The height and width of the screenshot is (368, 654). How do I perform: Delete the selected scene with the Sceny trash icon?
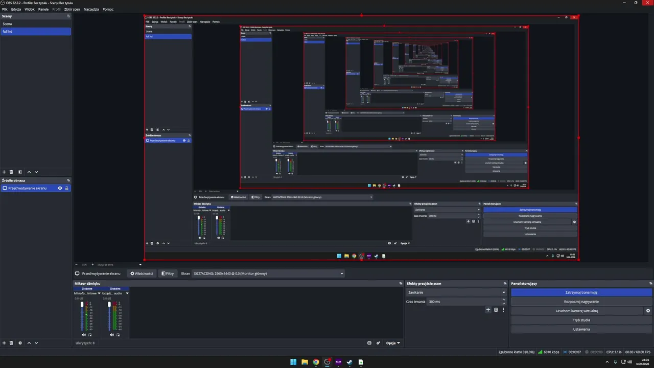click(11, 172)
